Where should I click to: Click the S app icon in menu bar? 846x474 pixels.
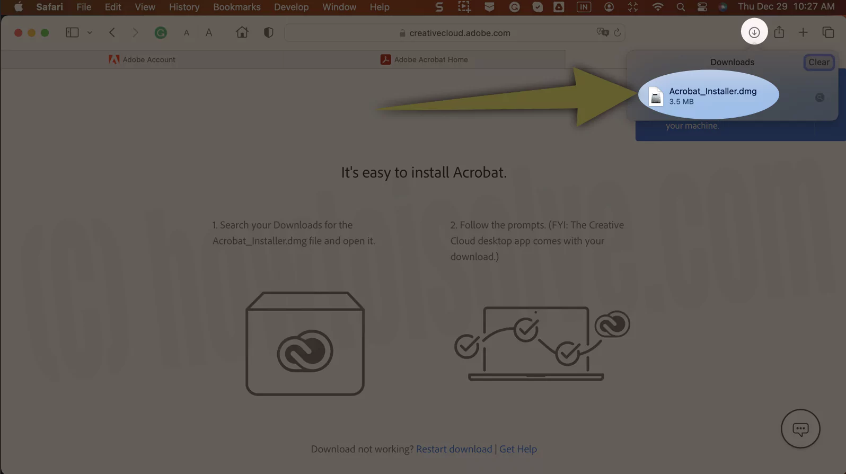(x=439, y=7)
